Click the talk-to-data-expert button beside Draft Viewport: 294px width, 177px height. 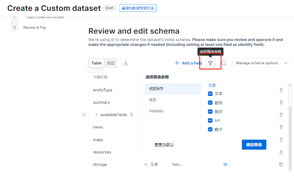pyautogui.click(x=138, y=8)
